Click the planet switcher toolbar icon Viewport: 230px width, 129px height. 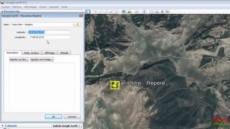[137, 11]
